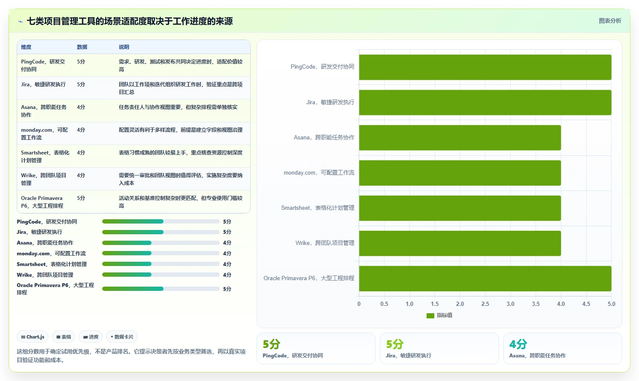The image size is (639, 381).
Task: Select the Chart.js tag chip
Action: pyautogui.click(x=33, y=337)
